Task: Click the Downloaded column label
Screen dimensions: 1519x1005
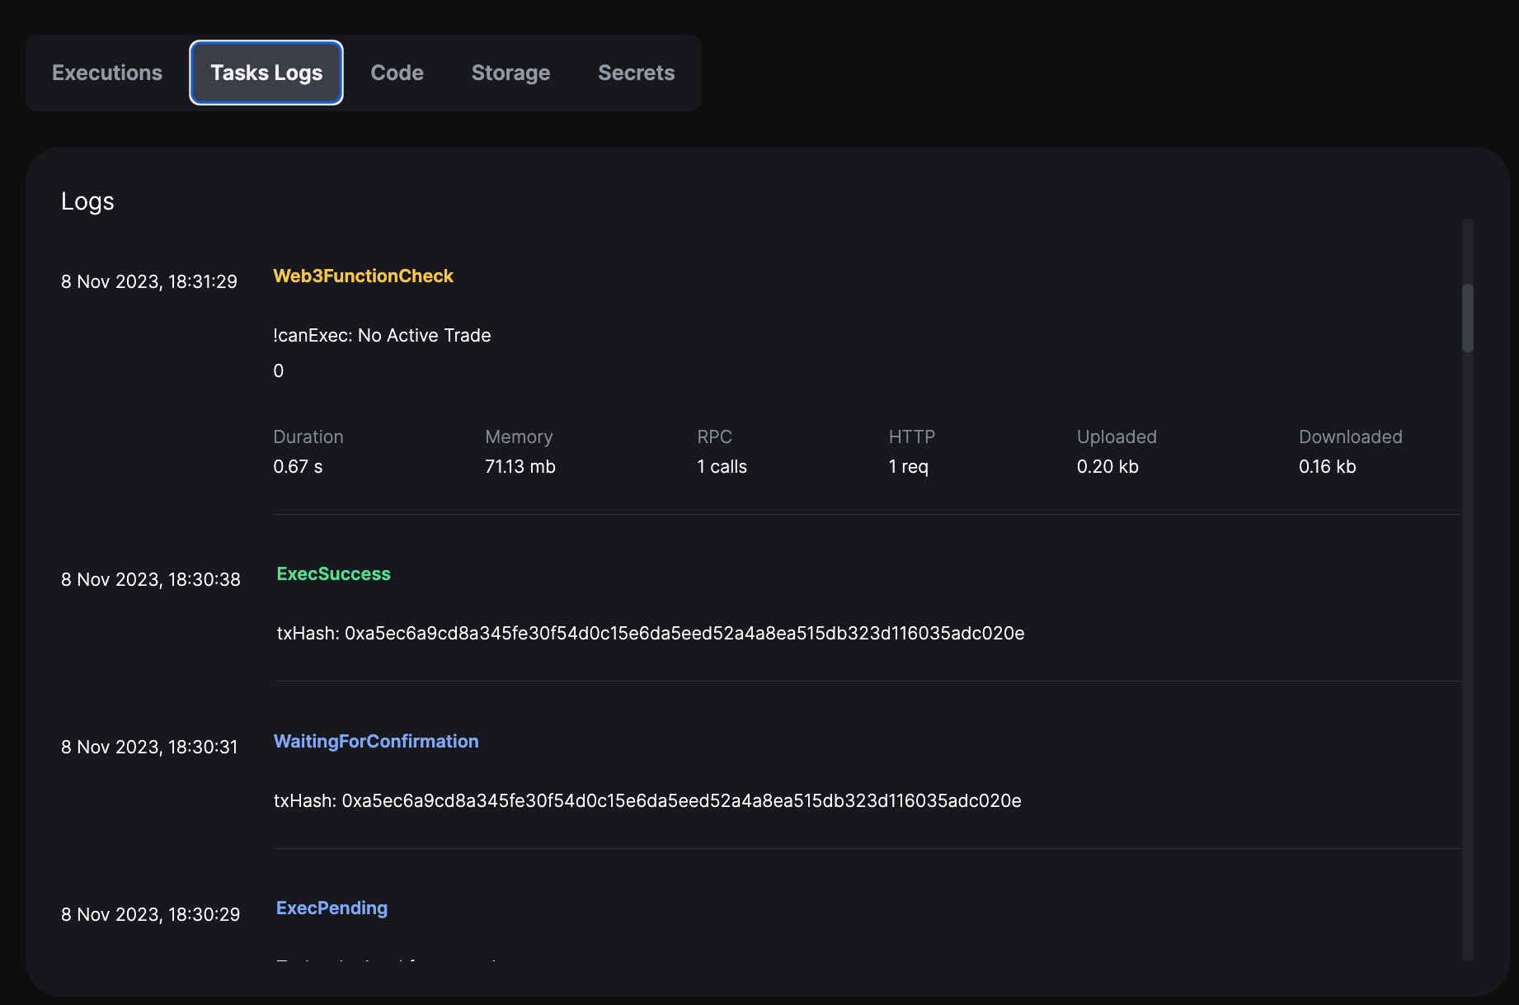Action: pos(1351,436)
